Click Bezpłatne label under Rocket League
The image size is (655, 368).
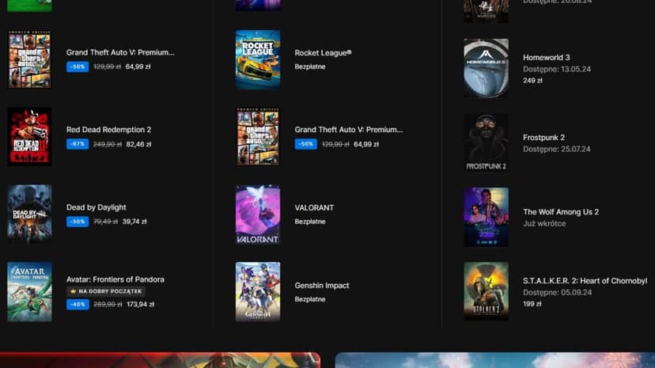[x=310, y=66]
